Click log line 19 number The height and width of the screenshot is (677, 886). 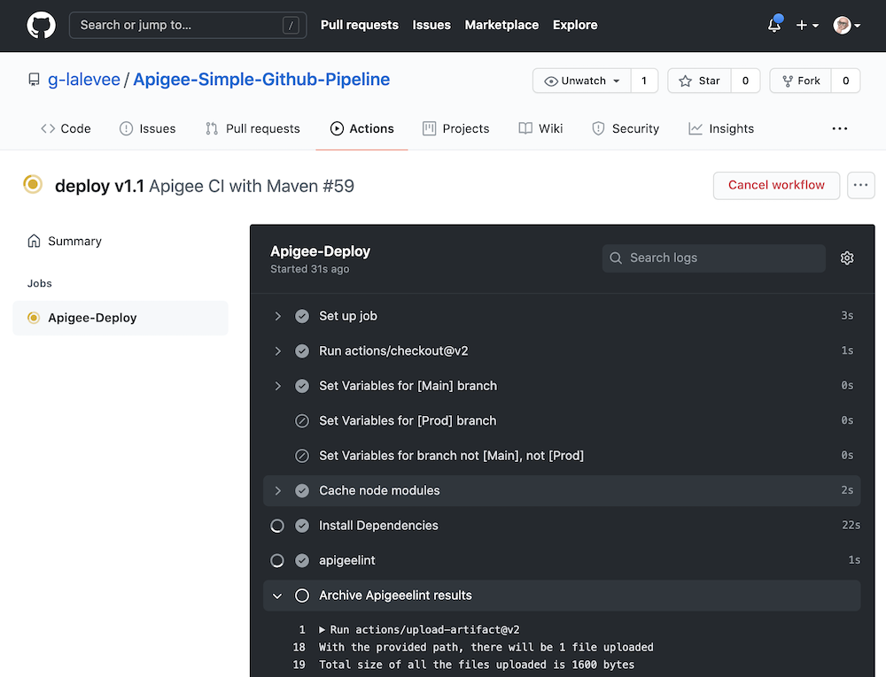click(299, 665)
